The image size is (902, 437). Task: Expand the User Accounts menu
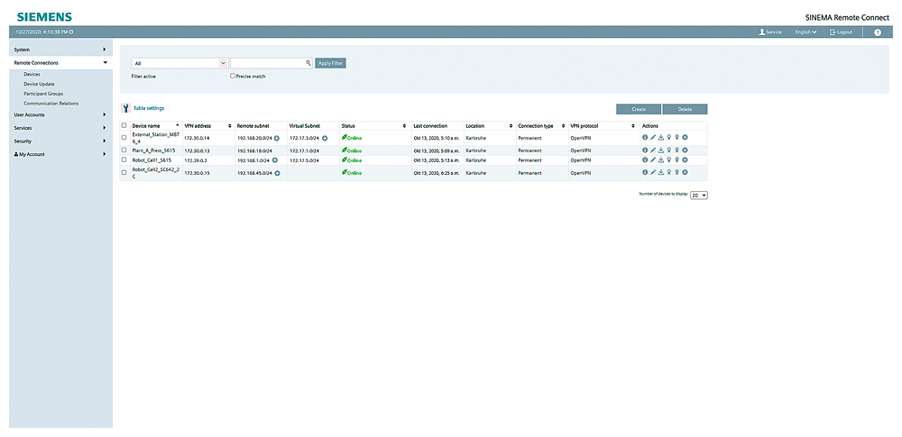(x=60, y=114)
